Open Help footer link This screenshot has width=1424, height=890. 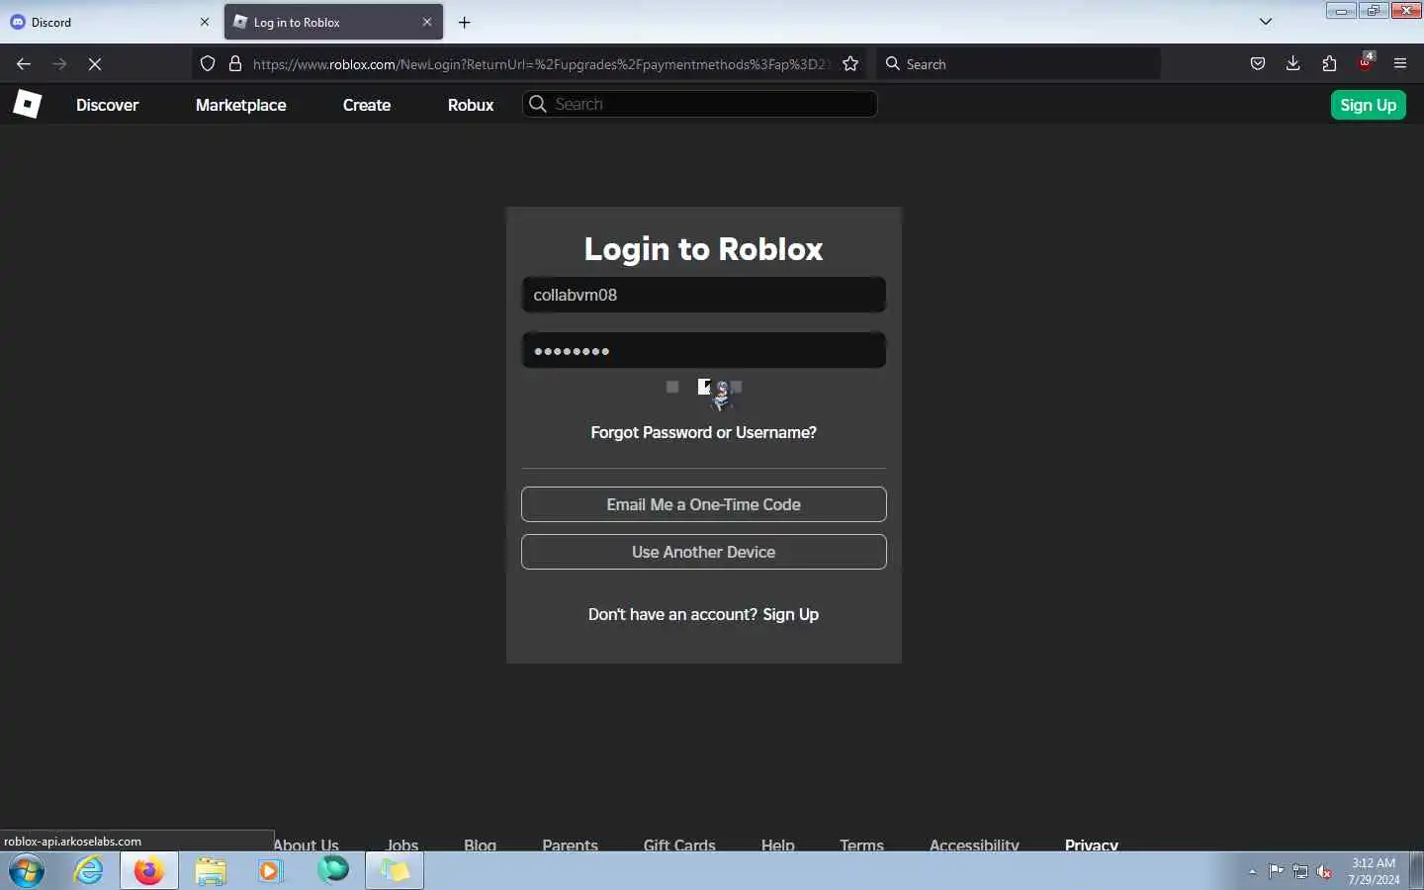(778, 844)
